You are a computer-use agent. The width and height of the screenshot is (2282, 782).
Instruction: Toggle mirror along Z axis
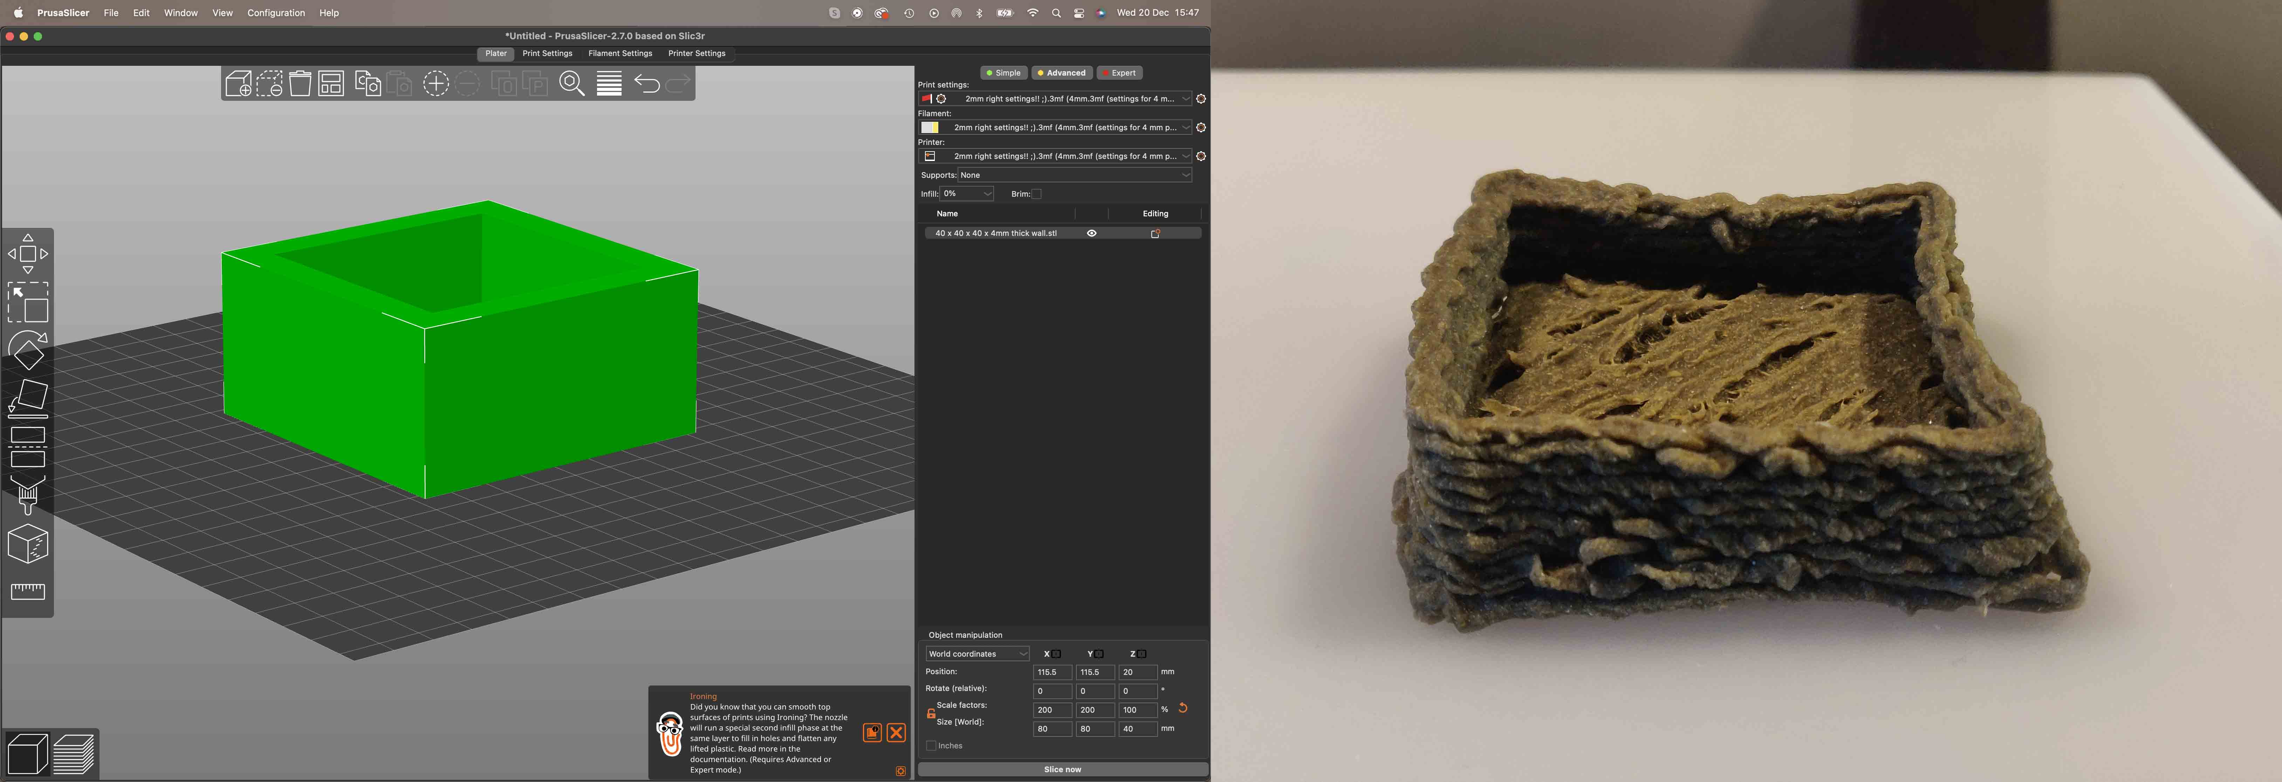coord(1142,654)
